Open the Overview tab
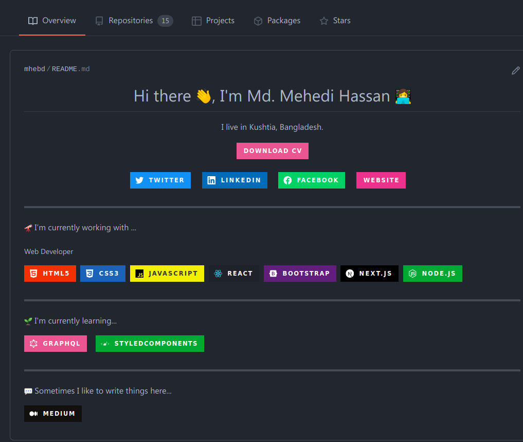523x442 pixels. tap(52, 21)
